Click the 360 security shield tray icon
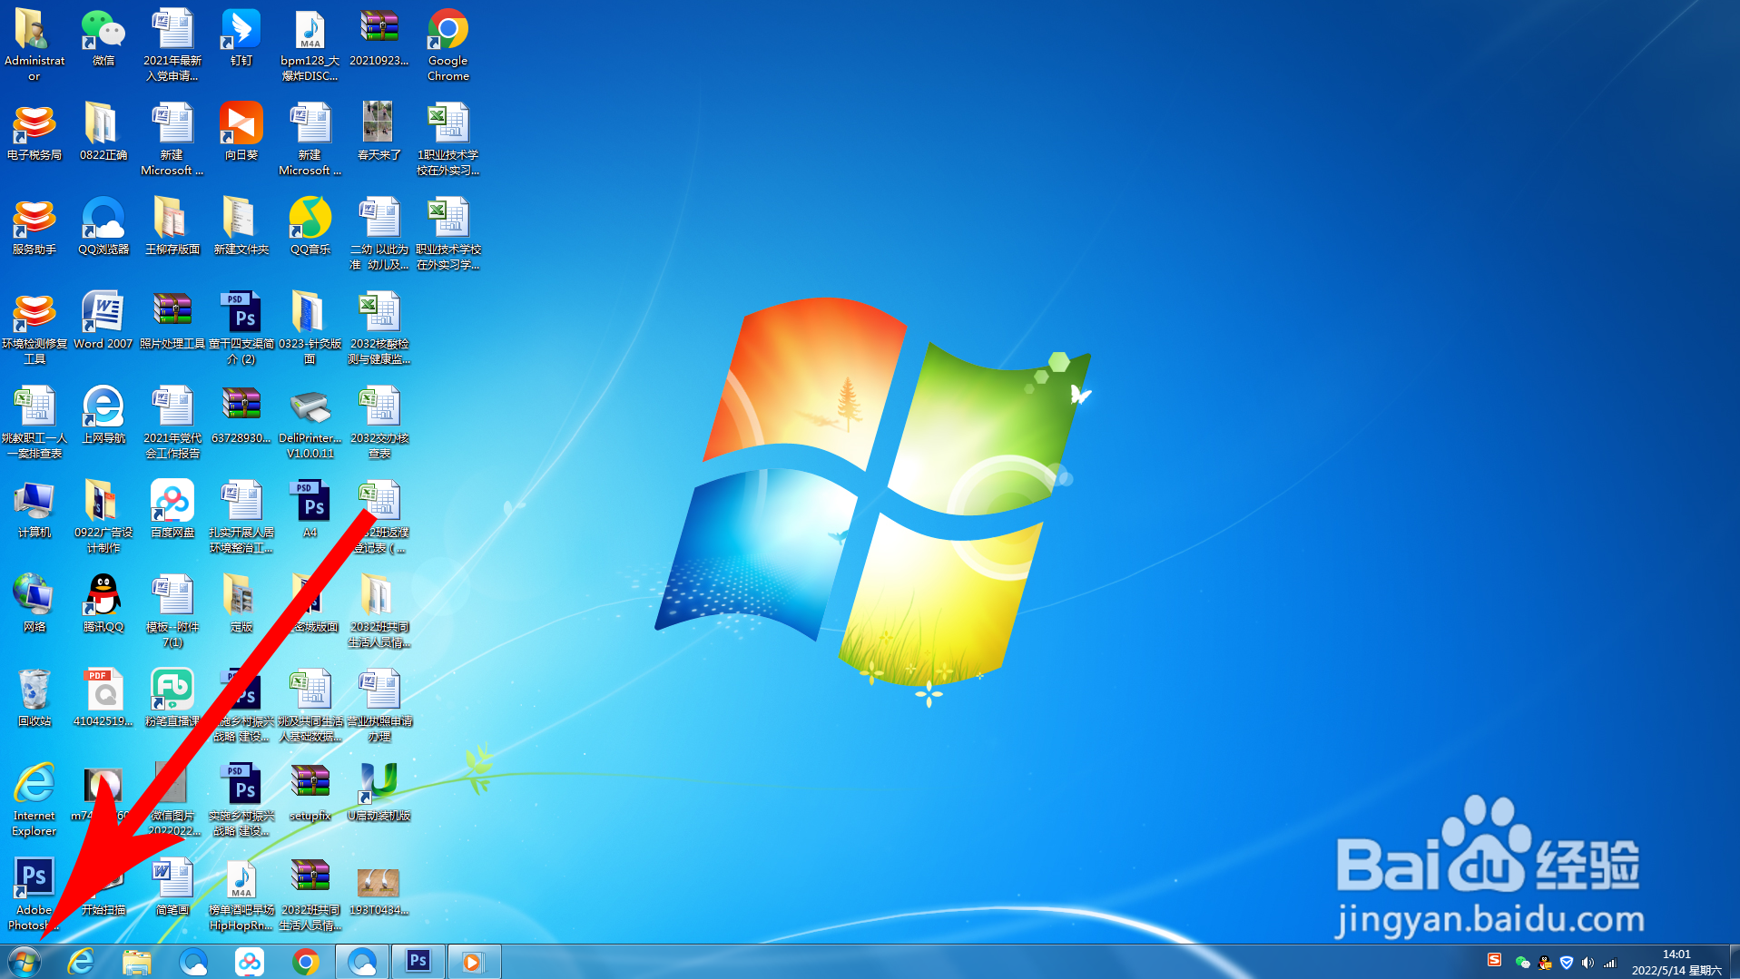 tap(1567, 963)
